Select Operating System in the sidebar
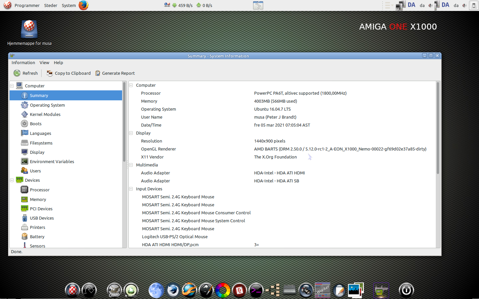The image size is (479, 299). [47, 105]
